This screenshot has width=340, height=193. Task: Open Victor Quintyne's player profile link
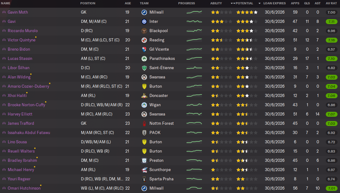[x=21, y=40]
